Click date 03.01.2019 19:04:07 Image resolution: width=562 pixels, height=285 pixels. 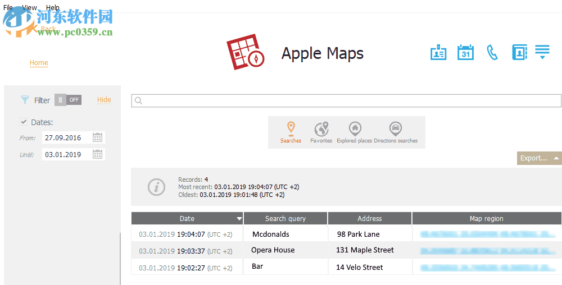pos(185,235)
